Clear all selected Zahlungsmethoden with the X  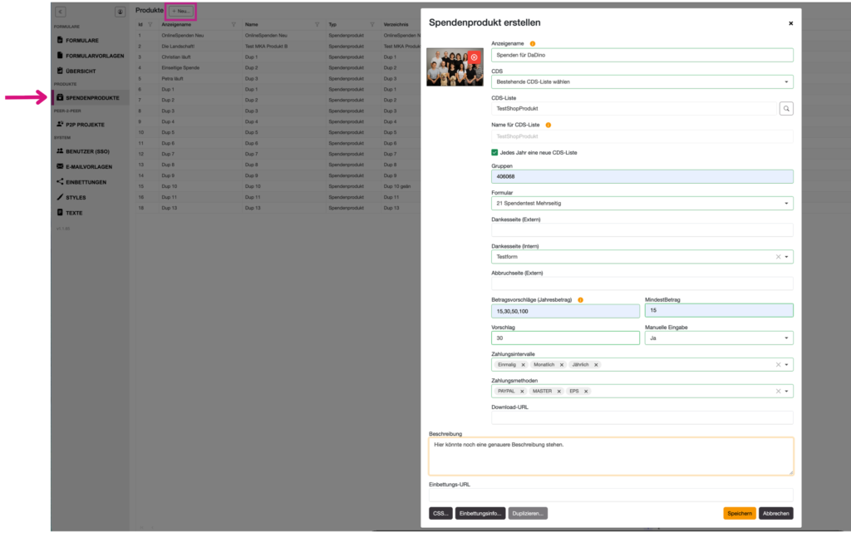pyautogui.click(x=778, y=391)
